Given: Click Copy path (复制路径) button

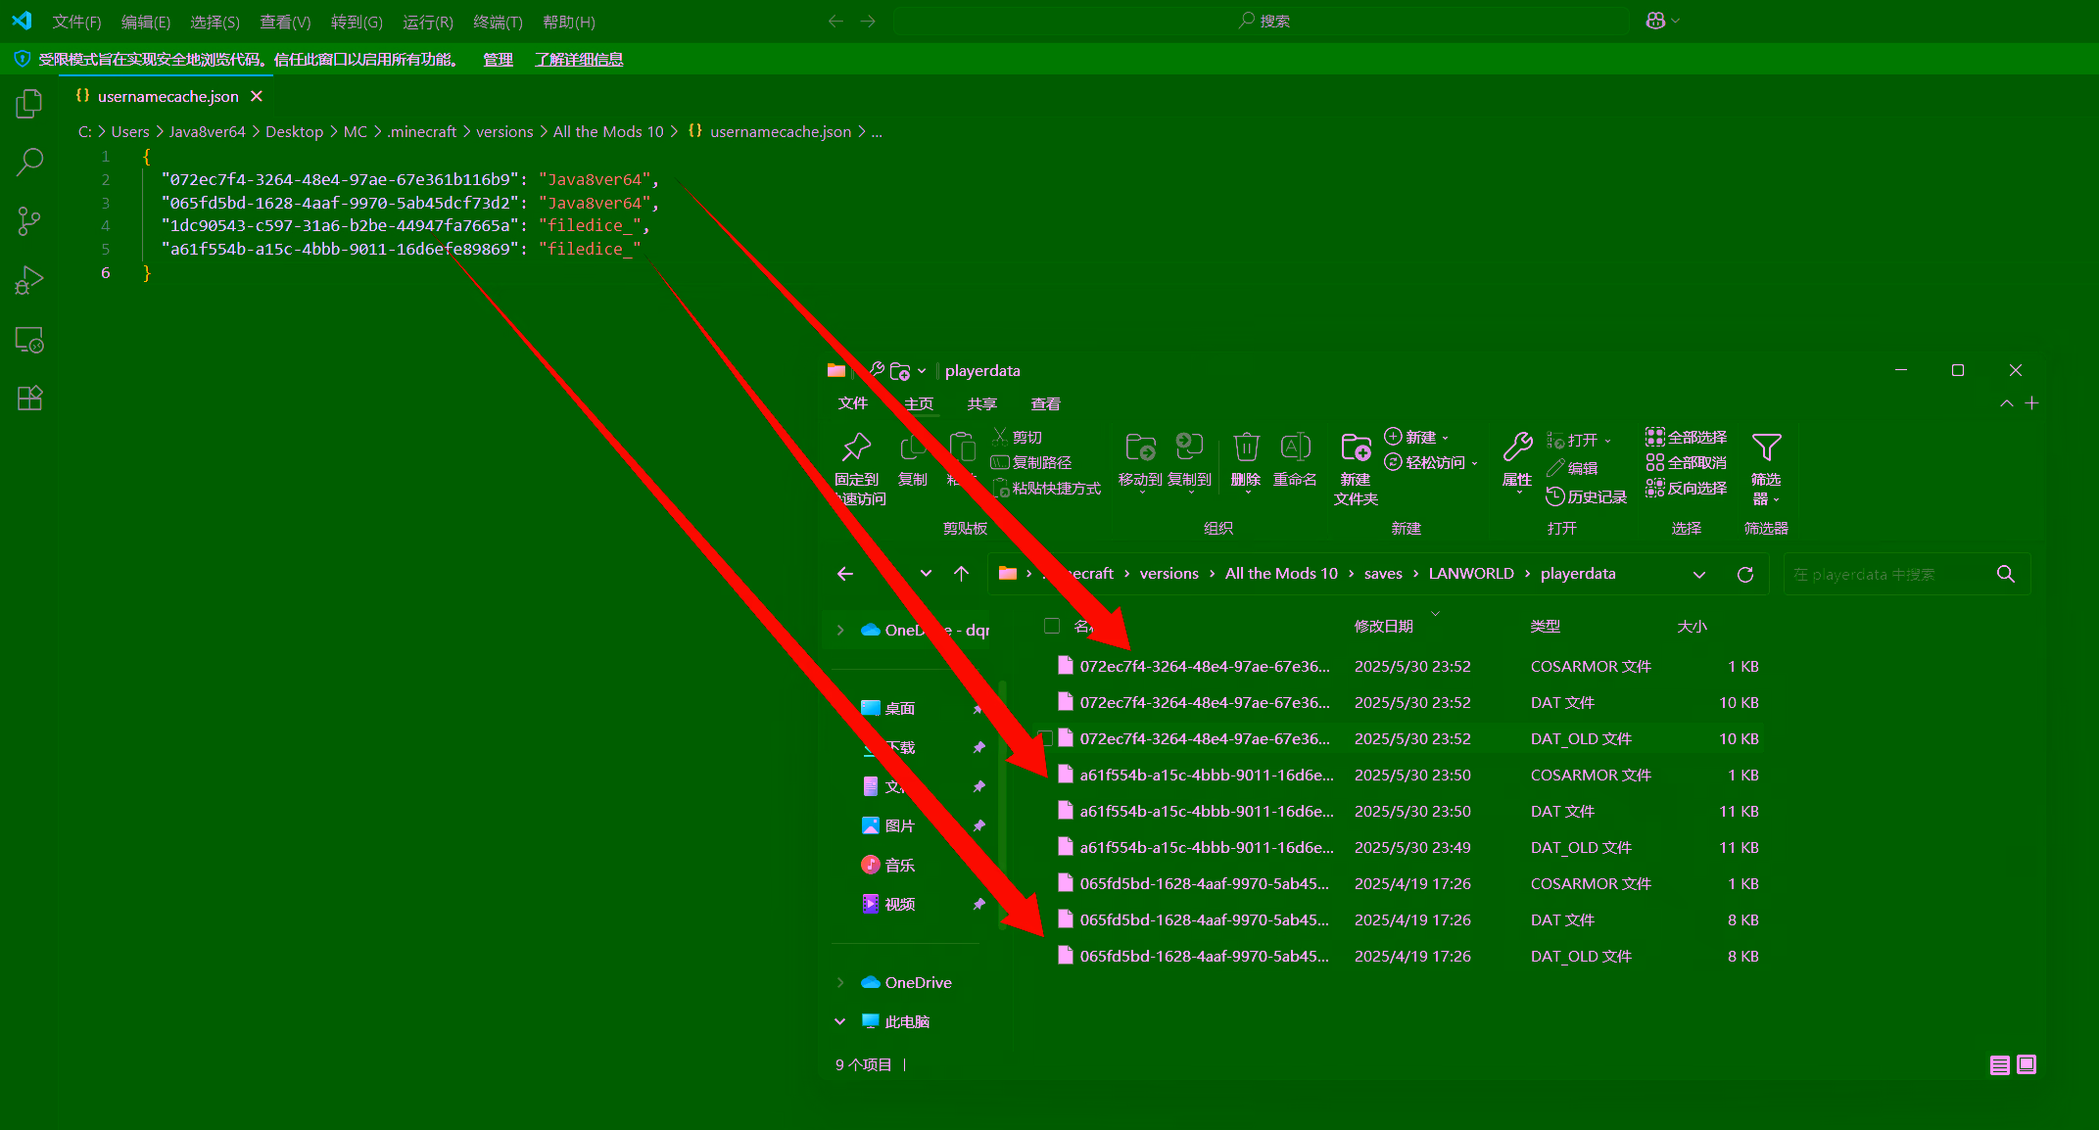Looking at the screenshot, I should pyautogui.click(x=1030, y=463).
